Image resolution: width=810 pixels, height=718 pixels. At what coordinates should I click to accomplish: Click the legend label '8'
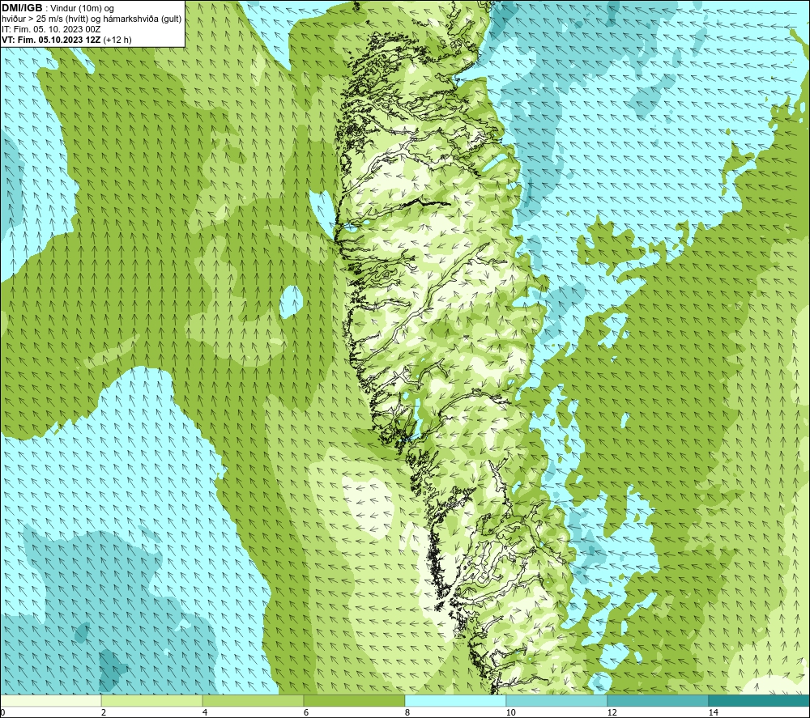point(407,712)
